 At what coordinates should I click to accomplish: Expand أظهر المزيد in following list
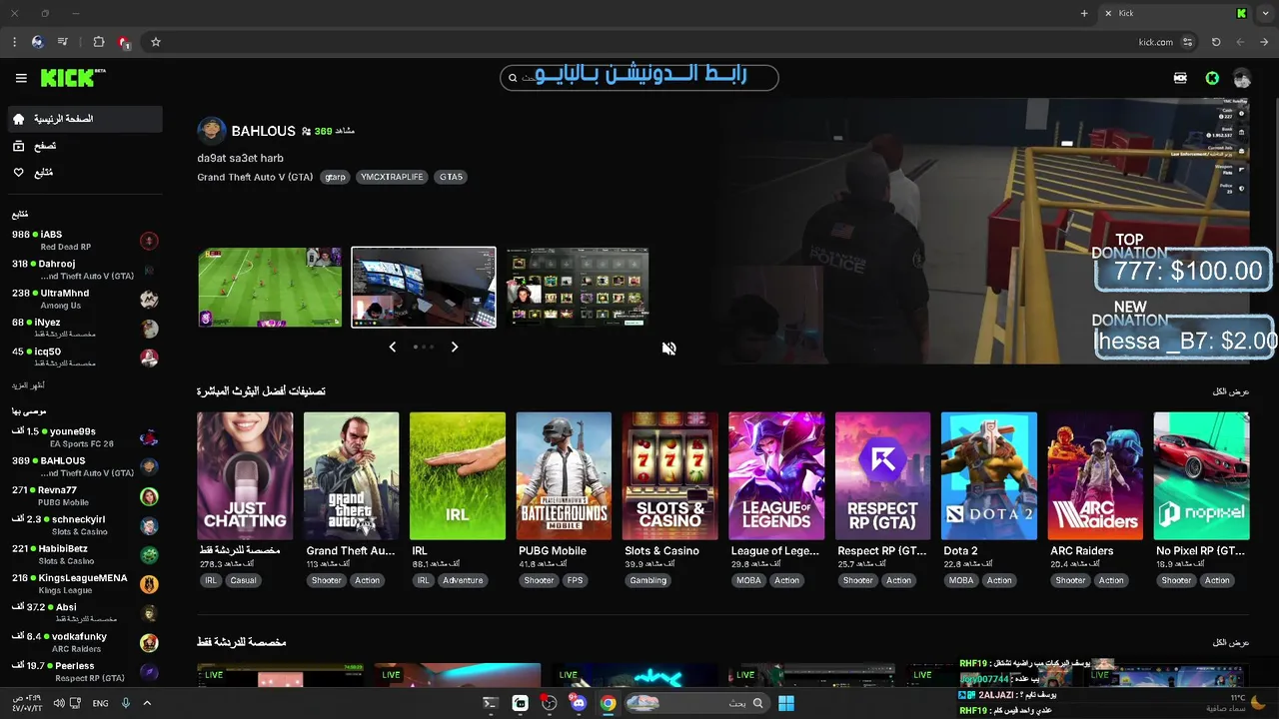(28, 385)
